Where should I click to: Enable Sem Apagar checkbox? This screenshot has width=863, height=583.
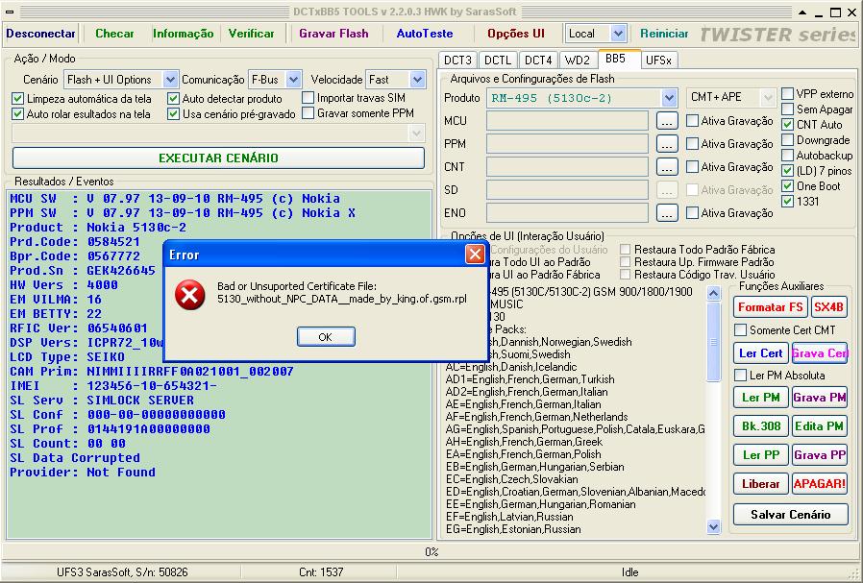(788, 109)
